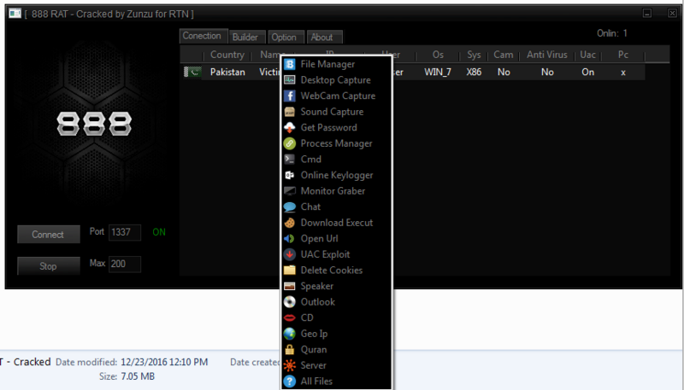Click the Anti Virus column header
This screenshot has width=684, height=390.
coord(547,55)
